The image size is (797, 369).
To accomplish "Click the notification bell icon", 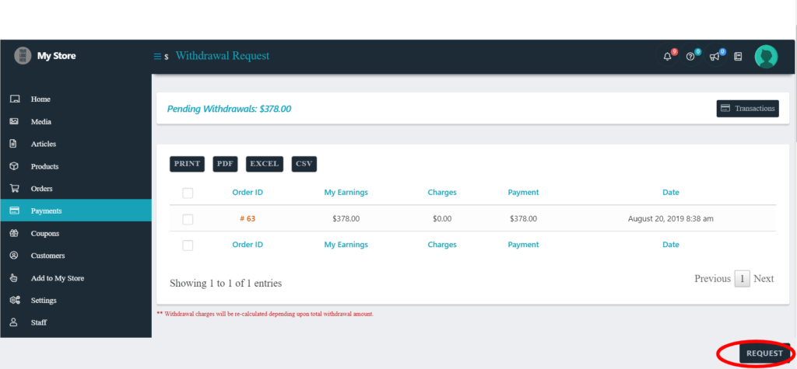I will click(667, 57).
